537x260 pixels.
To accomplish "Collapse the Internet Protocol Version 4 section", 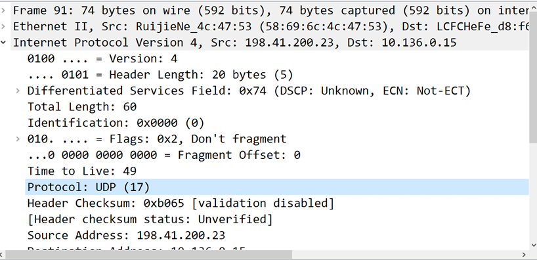I will (x=3, y=43).
